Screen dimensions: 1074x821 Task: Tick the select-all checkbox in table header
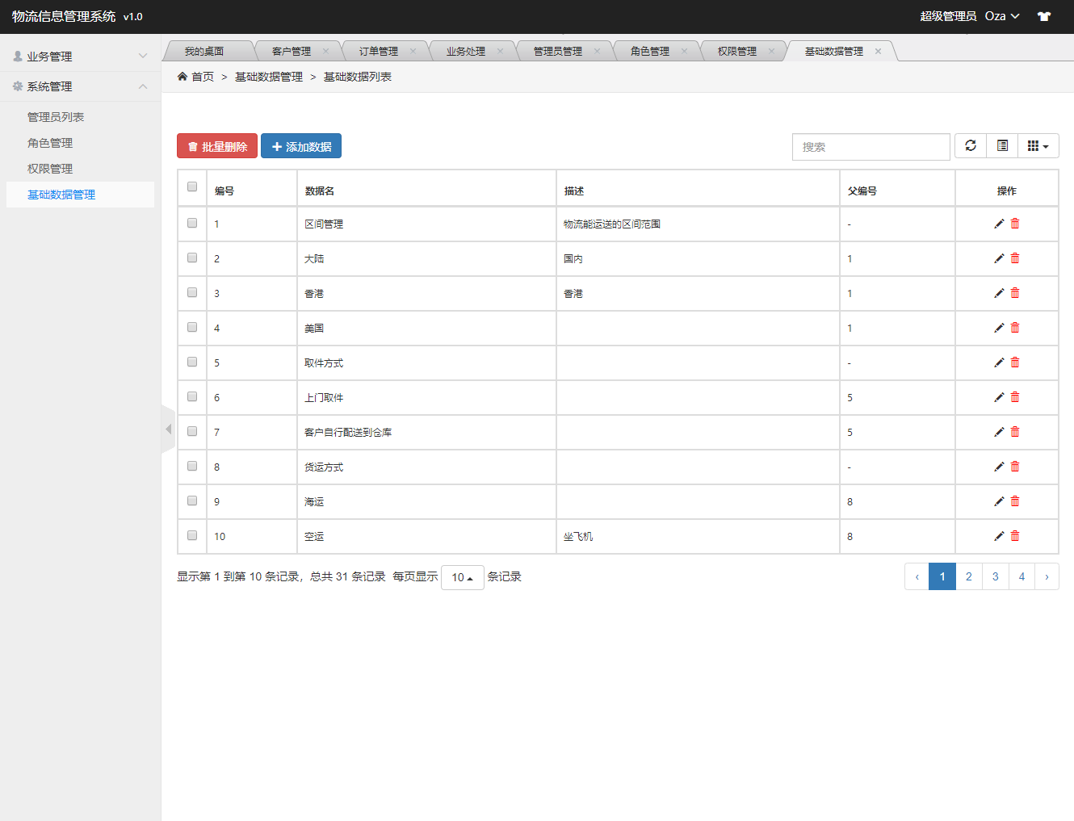click(192, 186)
